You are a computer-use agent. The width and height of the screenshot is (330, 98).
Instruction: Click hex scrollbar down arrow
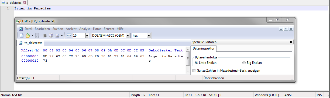pos(188,72)
